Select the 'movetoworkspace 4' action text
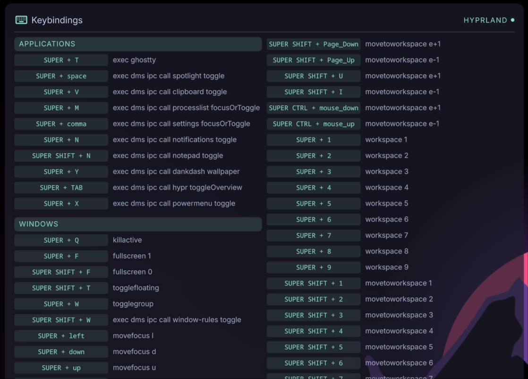This screenshot has height=379, width=528. tap(399, 331)
